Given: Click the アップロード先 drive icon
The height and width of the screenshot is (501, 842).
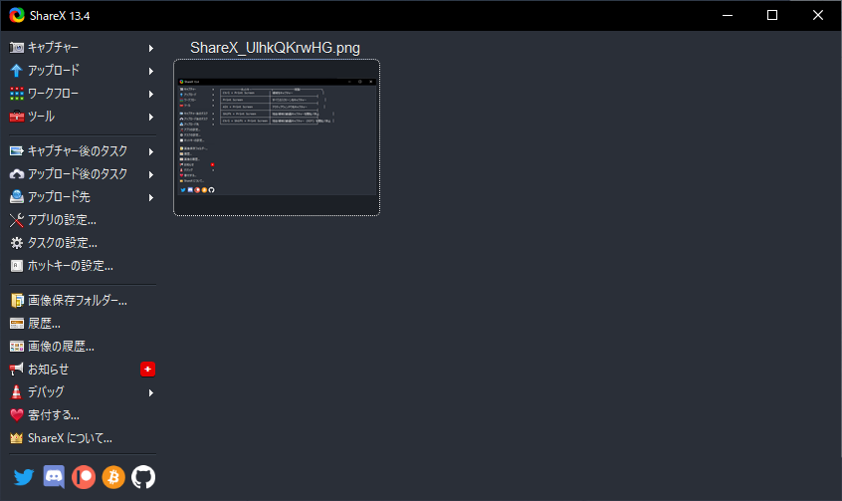Looking at the screenshot, I should coord(17,197).
